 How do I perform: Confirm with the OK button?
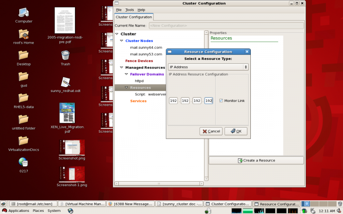[x=236, y=131]
